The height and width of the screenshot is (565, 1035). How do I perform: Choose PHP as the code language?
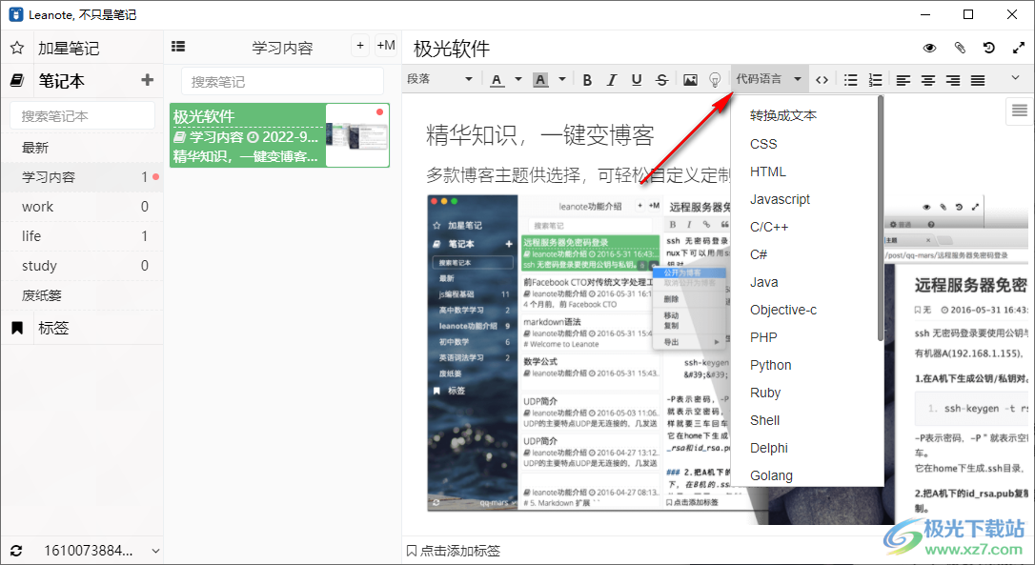(763, 338)
